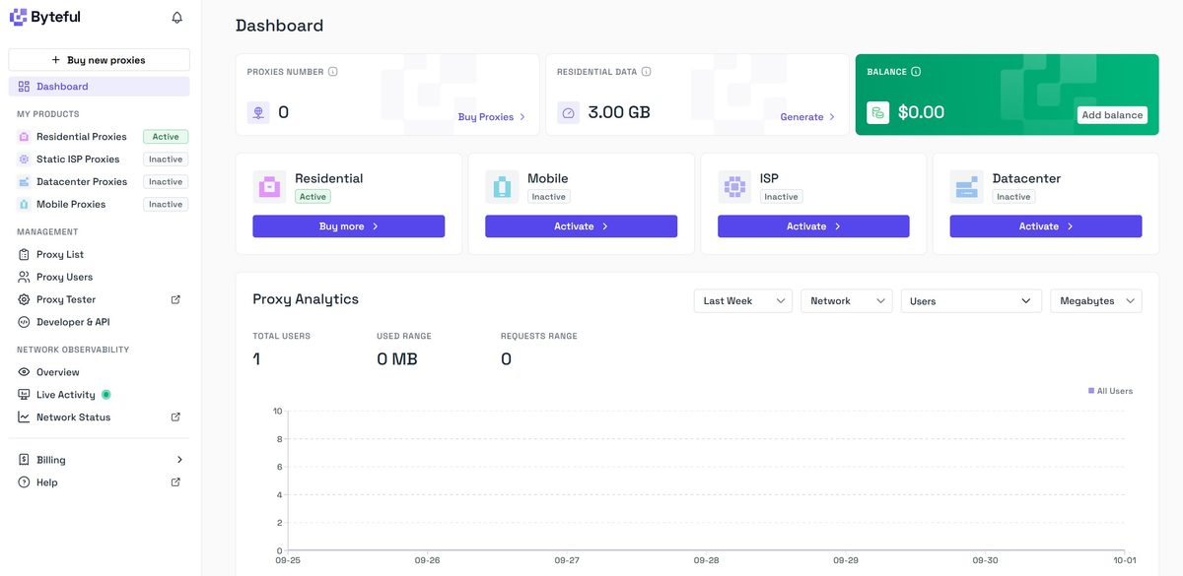Click Buy new proxies button

[99, 60]
